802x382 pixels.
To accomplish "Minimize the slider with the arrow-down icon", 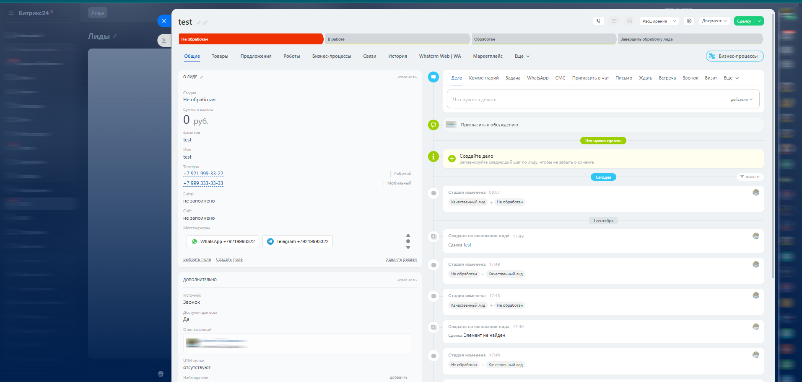I will tap(164, 41).
